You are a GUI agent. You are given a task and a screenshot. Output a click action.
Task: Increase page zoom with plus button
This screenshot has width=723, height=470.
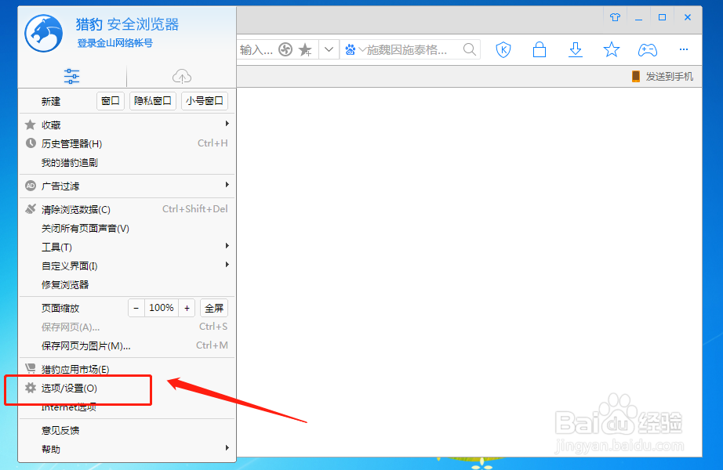pyautogui.click(x=187, y=308)
